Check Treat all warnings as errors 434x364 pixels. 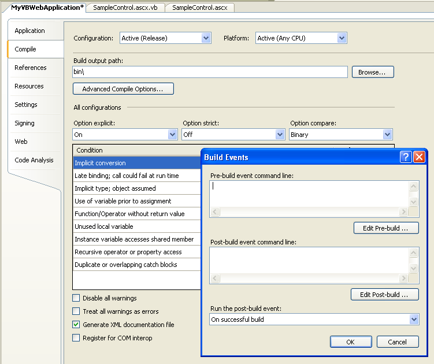(x=76, y=311)
